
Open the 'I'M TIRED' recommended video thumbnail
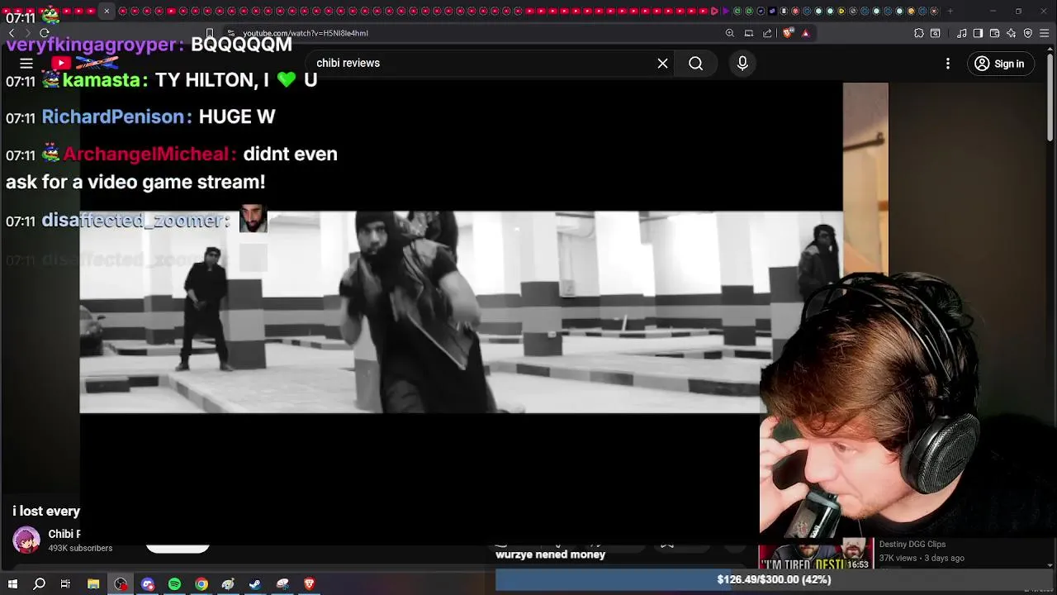816,555
